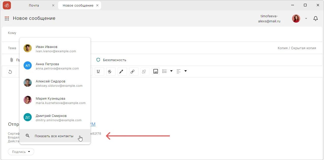Click the insert link icon

[x=132, y=72]
